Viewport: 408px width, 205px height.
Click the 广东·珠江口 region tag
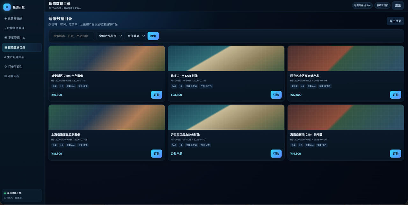(x=206, y=86)
